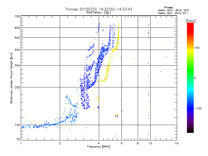Click the y-axis '300' tick label
Screen dimensions: 208x156
click(x=17, y=65)
